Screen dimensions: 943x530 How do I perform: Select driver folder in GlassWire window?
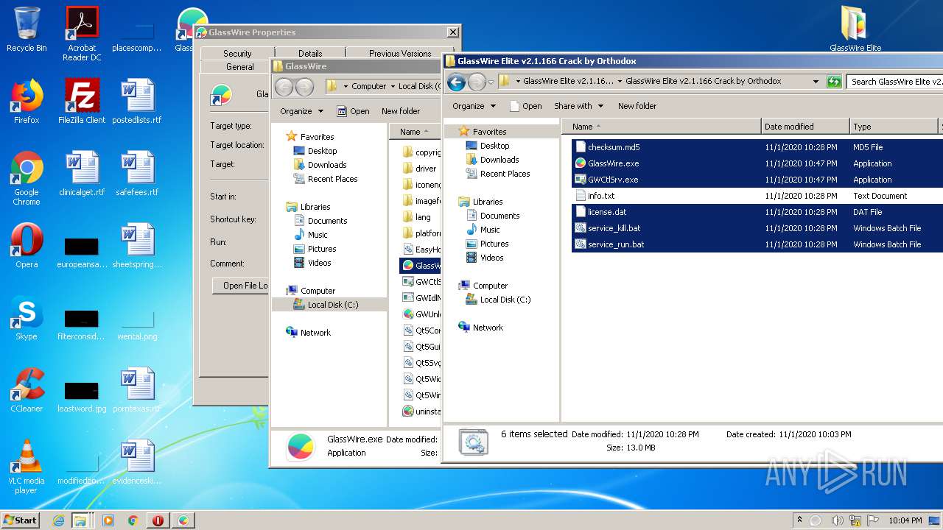tap(426, 169)
